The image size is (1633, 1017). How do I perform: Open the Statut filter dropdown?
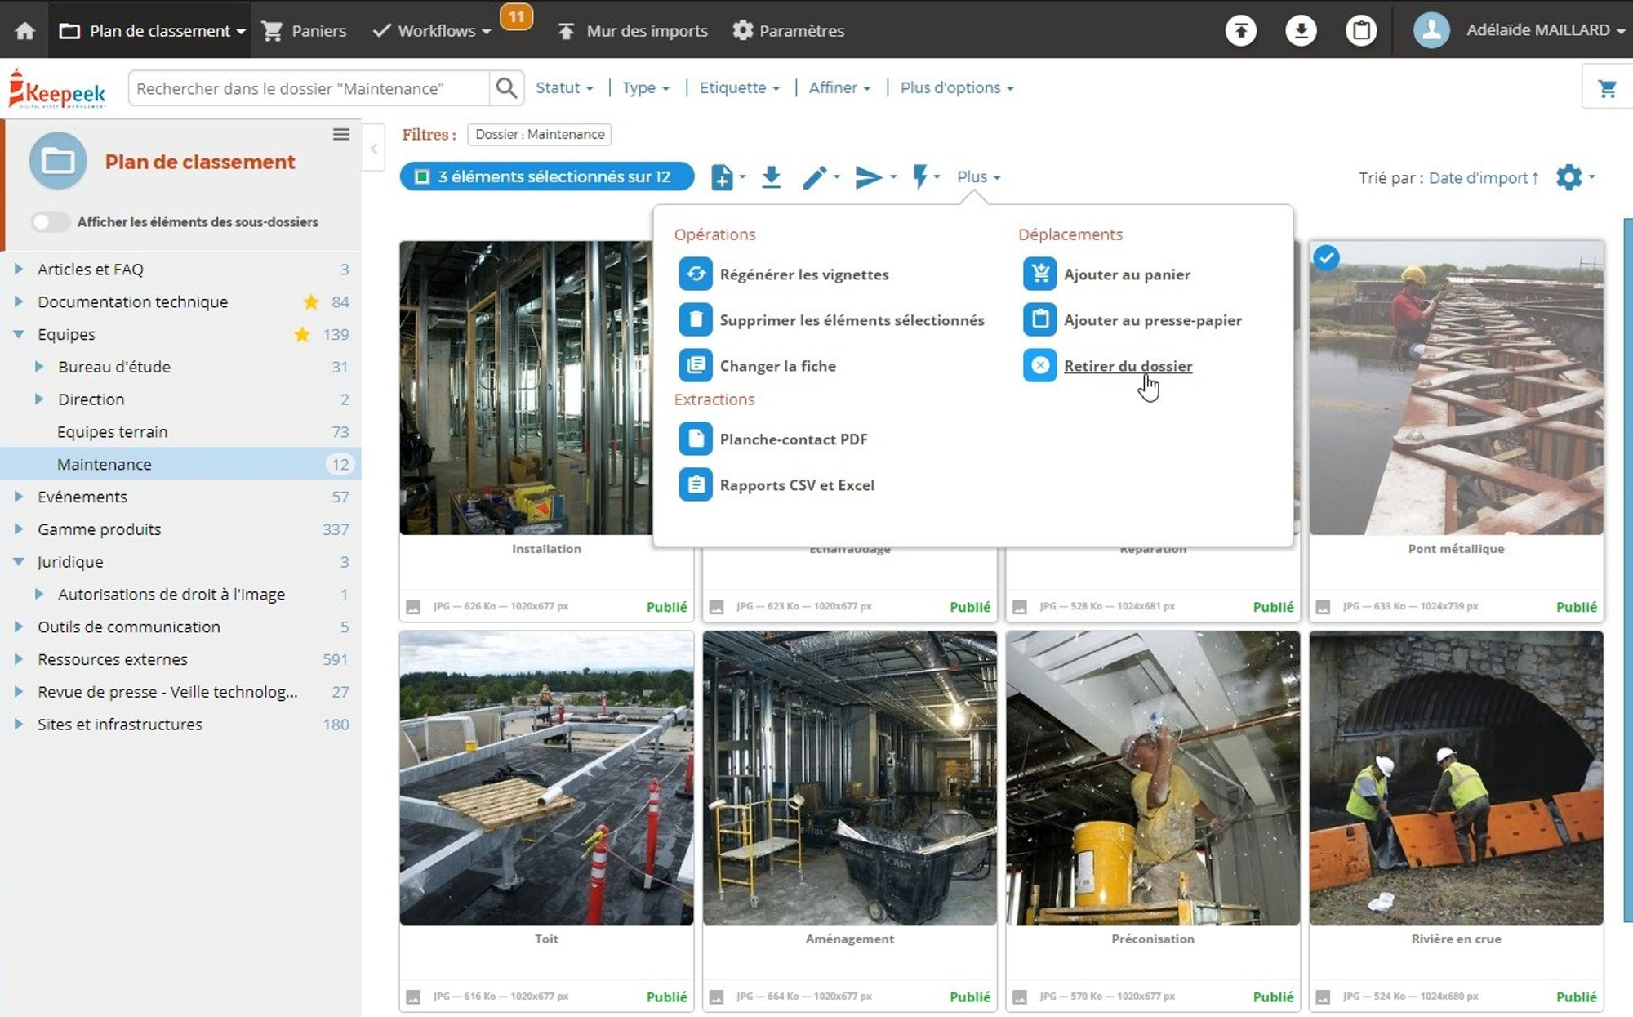pyautogui.click(x=564, y=88)
